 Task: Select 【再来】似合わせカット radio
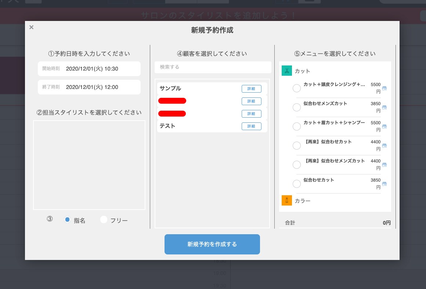pyautogui.click(x=297, y=146)
